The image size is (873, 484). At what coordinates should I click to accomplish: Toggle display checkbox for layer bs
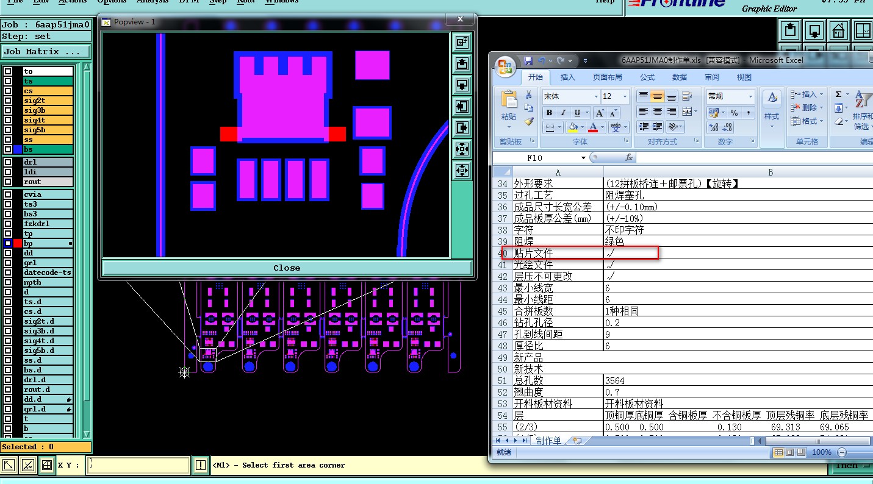click(7, 149)
